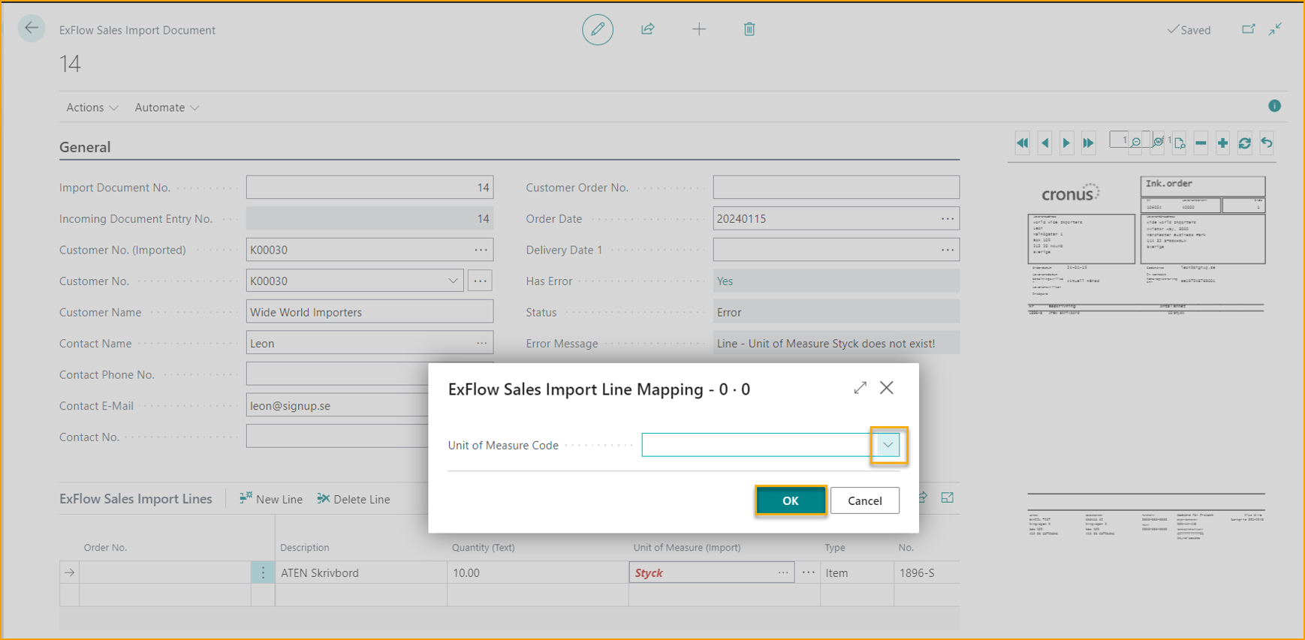Click the Import Document No. field
The image size is (1305, 640).
(x=369, y=188)
